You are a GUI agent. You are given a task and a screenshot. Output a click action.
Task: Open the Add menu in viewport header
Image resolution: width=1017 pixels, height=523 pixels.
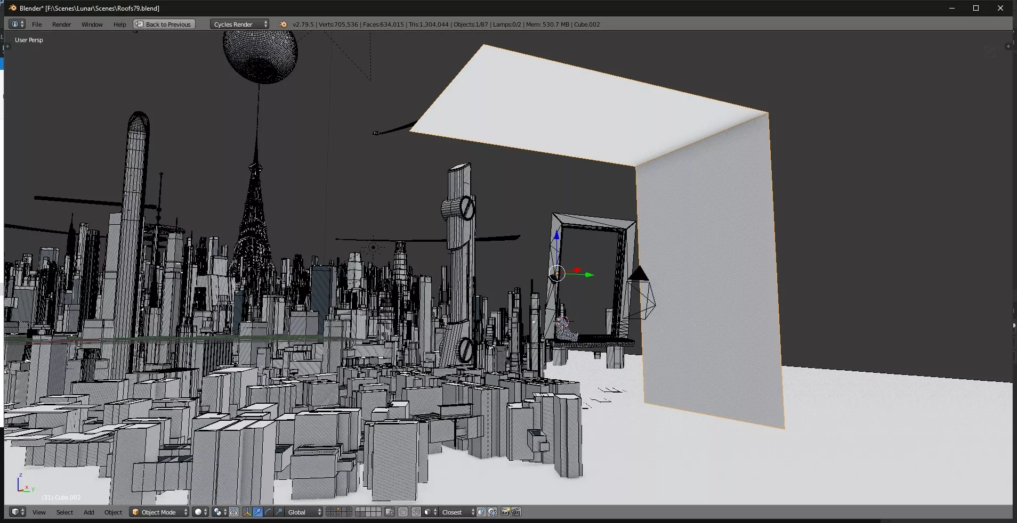tap(88, 512)
